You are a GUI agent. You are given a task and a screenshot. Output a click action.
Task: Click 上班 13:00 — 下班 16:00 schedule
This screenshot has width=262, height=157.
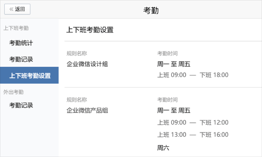[x=193, y=135]
